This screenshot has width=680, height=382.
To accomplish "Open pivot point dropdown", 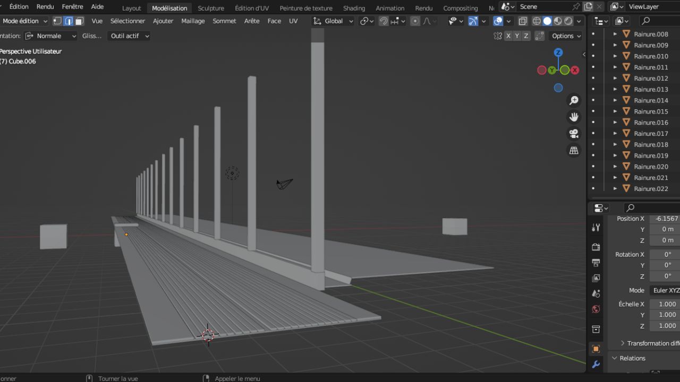I will point(367,21).
